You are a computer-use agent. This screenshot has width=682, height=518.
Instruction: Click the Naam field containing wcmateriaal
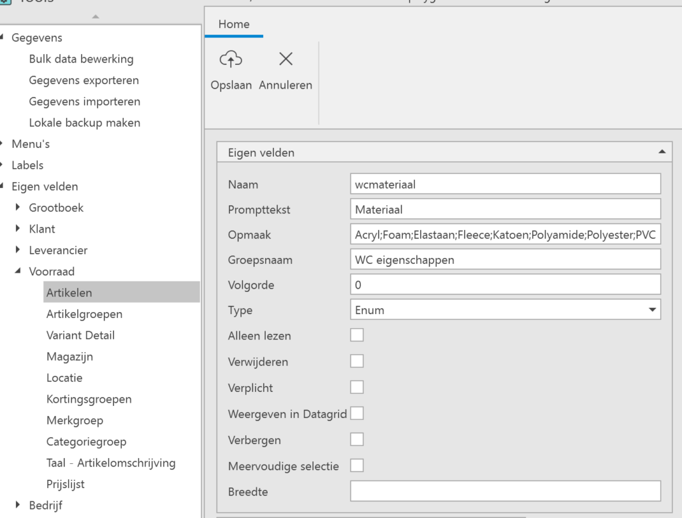(505, 184)
